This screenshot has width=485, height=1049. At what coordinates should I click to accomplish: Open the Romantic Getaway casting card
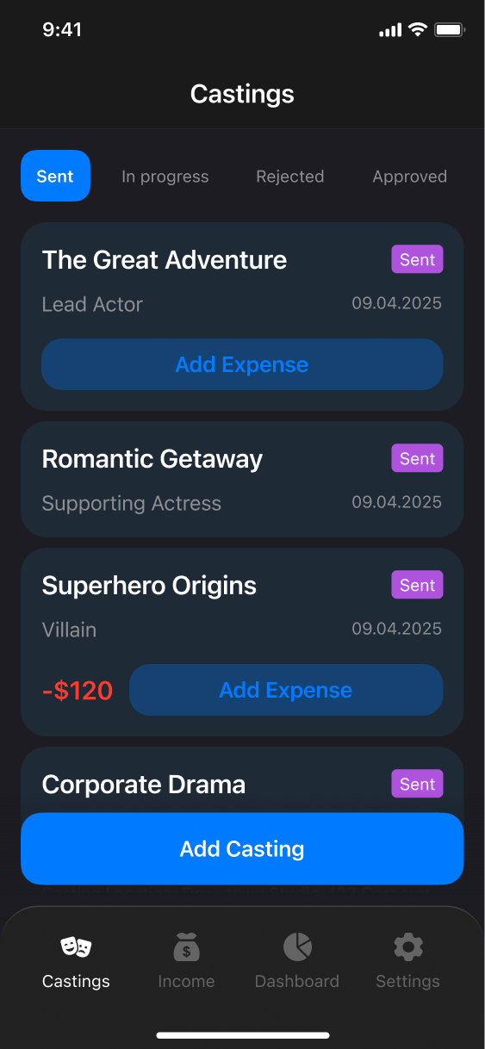(242, 480)
